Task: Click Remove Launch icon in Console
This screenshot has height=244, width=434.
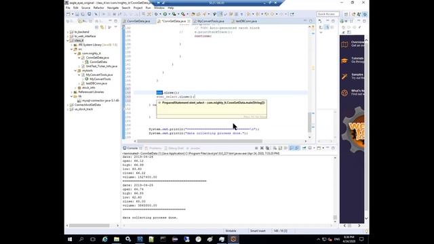Action: [262, 148]
